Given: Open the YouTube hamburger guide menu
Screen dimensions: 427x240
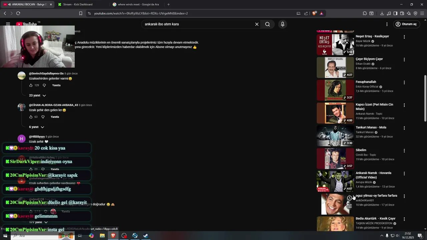Looking at the screenshot, I should pyautogui.click(x=8, y=24).
